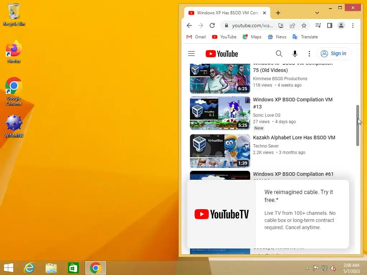Open the YouTube bookmark
367x275 pixels.
[x=224, y=37]
